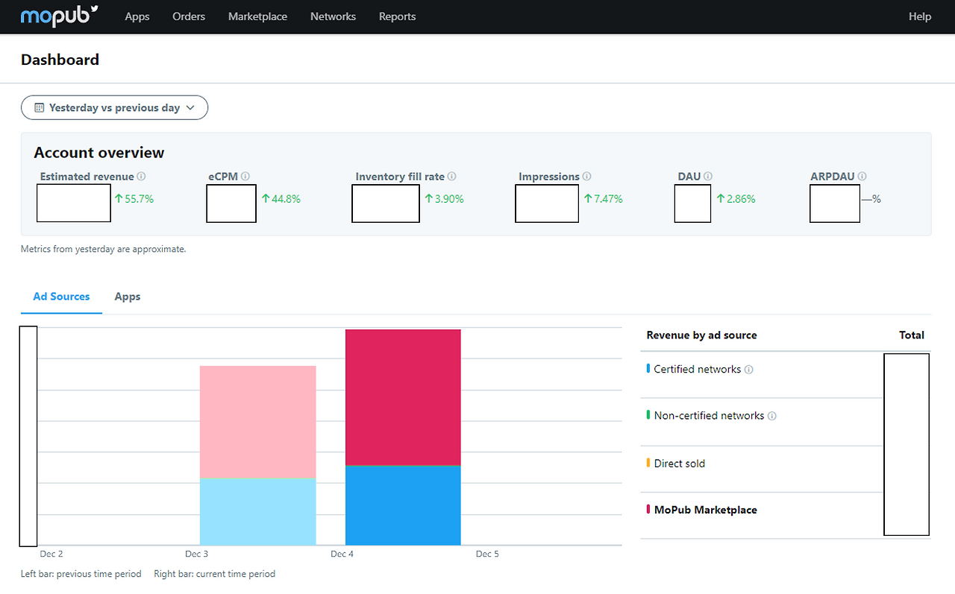This screenshot has height=594, width=955.
Task: Click calendar icon in date range selector
Action: pyautogui.click(x=40, y=107)
